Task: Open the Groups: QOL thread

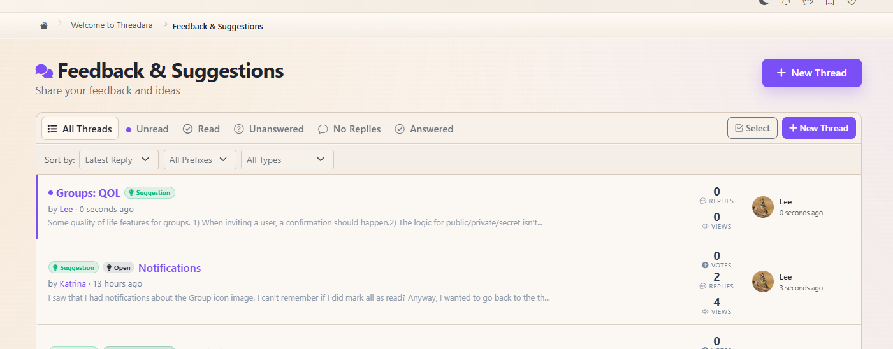Action: (x=88, y=193)
